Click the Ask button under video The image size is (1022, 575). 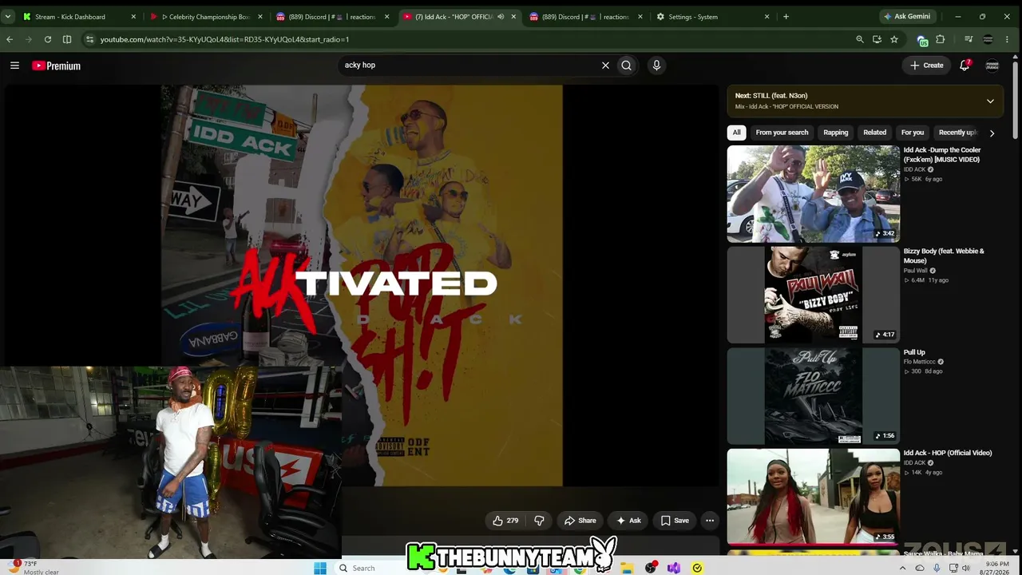[x=628, y=521]
